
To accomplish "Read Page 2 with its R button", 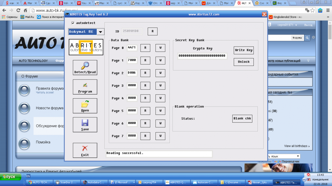I will (x=145, y=73).
